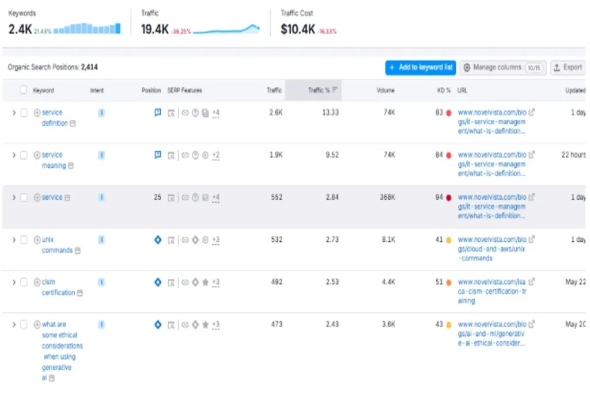Click informational intent badge for service meaning

(x=101, y=155)
